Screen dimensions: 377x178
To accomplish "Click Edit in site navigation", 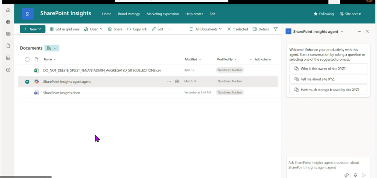I will point(212,14).
